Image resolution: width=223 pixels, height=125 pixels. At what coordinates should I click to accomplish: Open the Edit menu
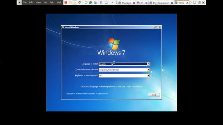[x=31, y=2]
